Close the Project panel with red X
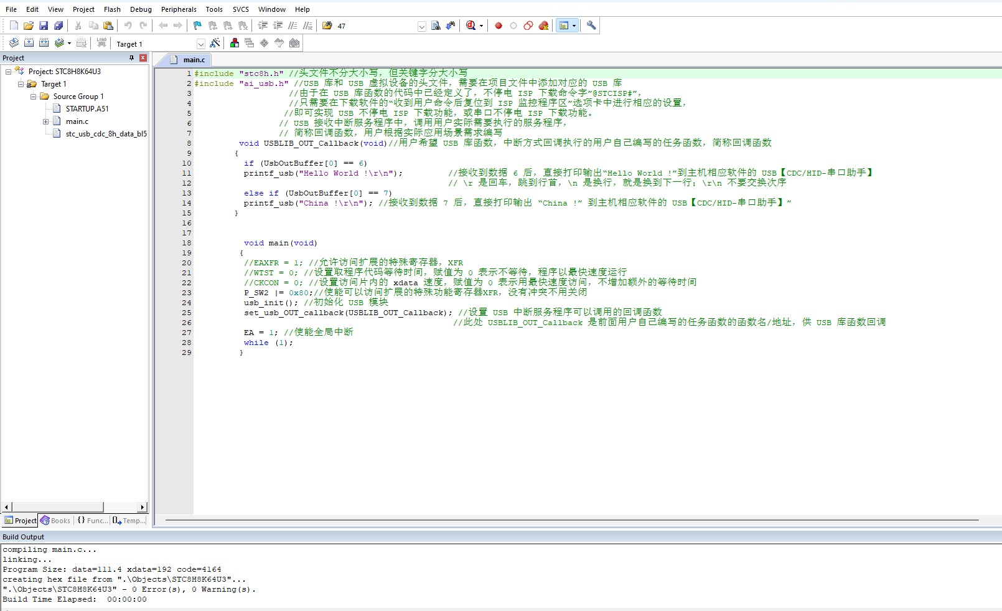This screenshot has width=1002, height=611. click(143, 57)
